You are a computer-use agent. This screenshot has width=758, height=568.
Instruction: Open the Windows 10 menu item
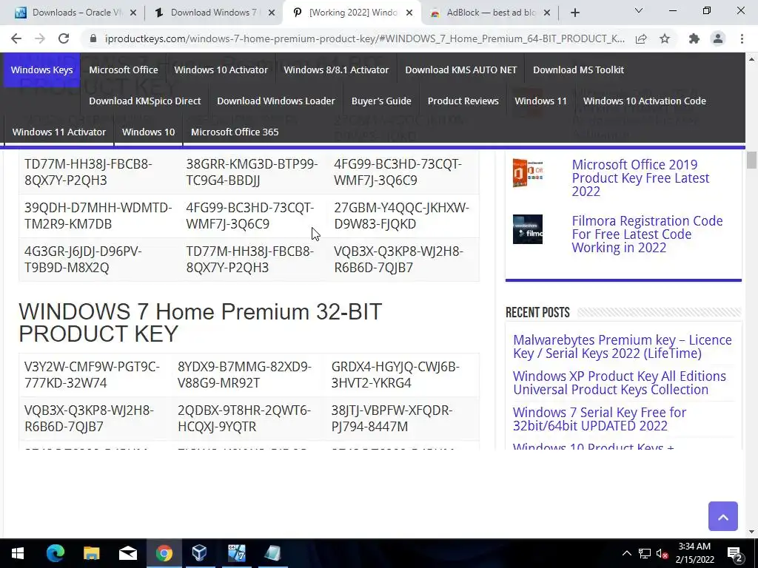148,132
